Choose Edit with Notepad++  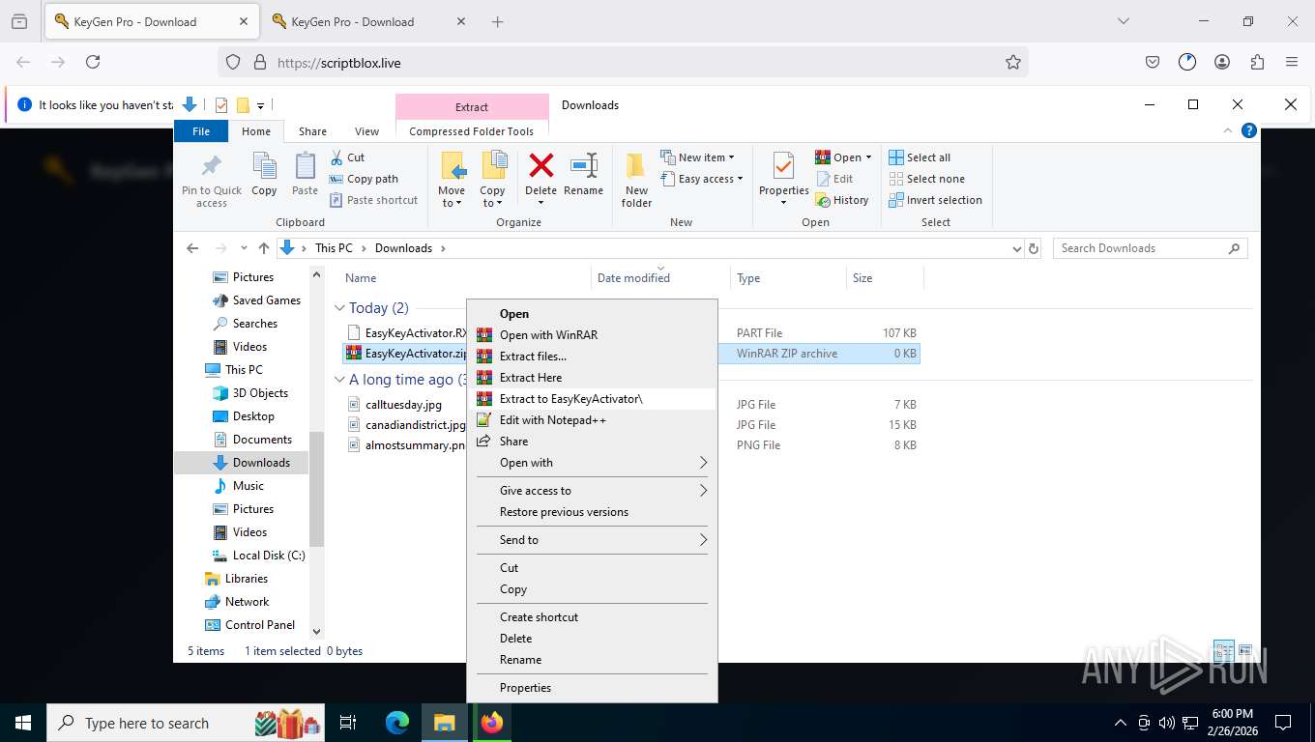click(592, 420)
